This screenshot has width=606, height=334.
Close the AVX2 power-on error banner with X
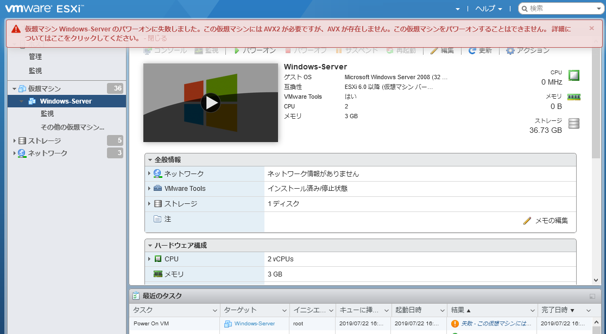coord(591,28)
